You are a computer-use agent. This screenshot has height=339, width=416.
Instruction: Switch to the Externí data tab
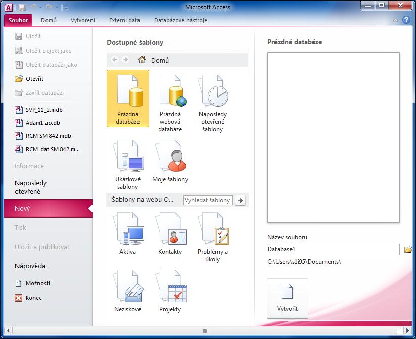[x=124, y=20]
